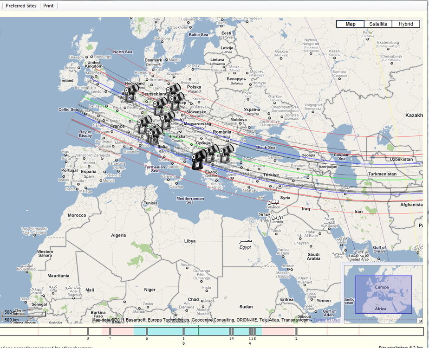Open the Preferred Sites menu
Viewport: 429px width, 348px height.
point(21,6)
